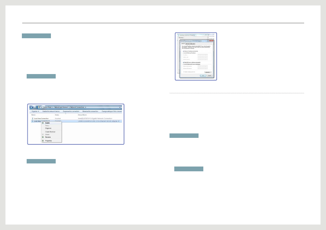Open the Organize dropdown menu

coord(35,112)
